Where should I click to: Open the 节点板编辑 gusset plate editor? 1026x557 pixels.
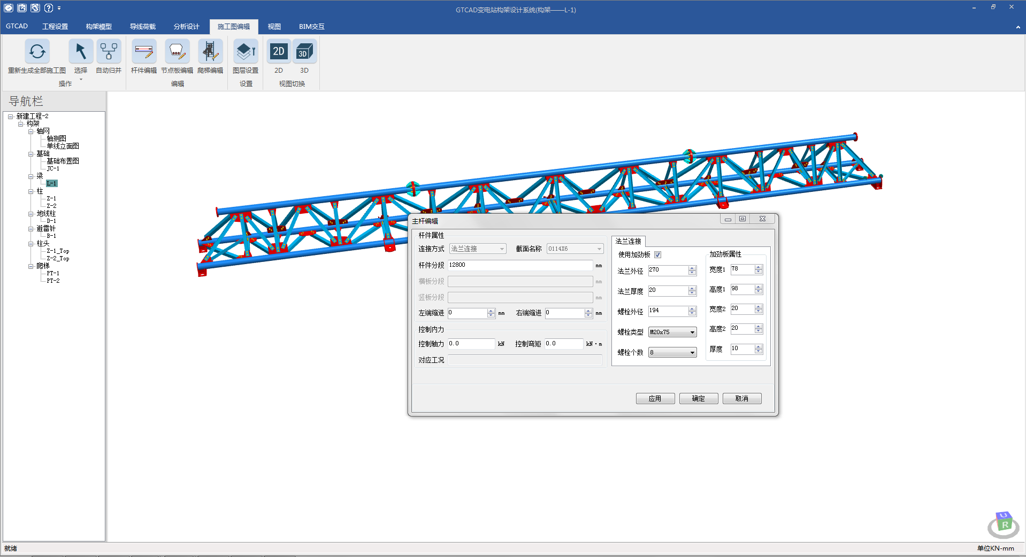(x=177, y=52)
